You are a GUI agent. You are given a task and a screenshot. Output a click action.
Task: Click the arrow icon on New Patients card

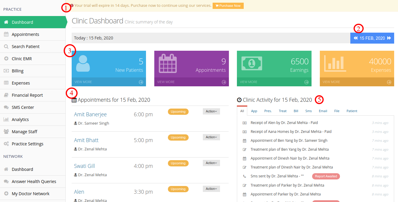pos(141,82)
